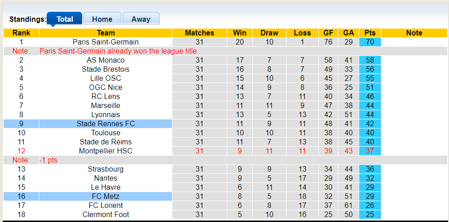Viewport: 449px width, 222px height.
Task: Select the Away standings tab
Action: click(141, 19)
